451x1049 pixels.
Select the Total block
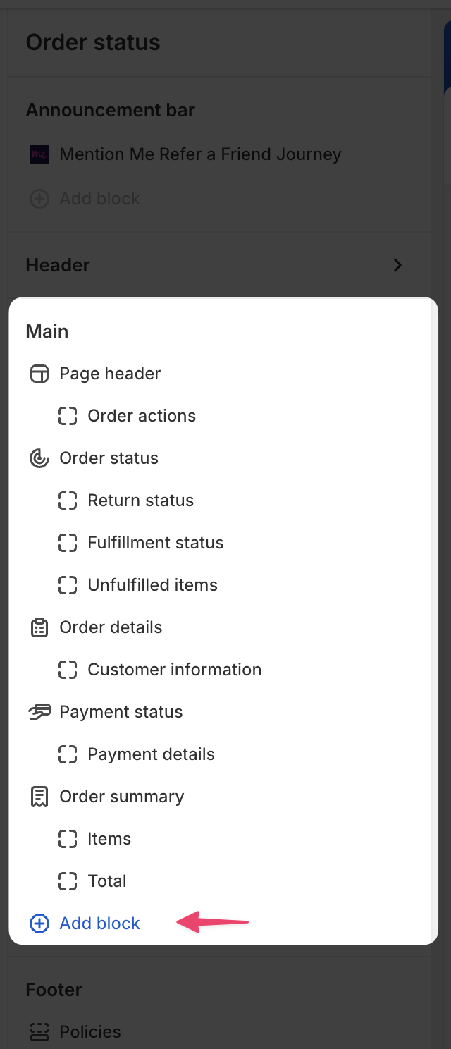click(106, 881)
